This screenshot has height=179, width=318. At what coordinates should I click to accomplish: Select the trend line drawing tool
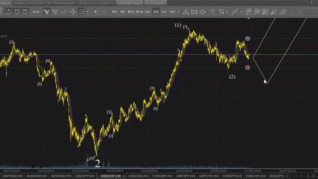pos(235,12)
